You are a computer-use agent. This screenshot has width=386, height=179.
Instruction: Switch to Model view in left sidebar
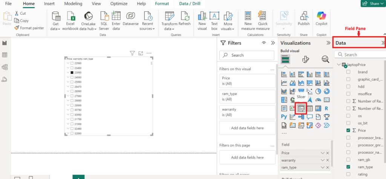point(5,67)
